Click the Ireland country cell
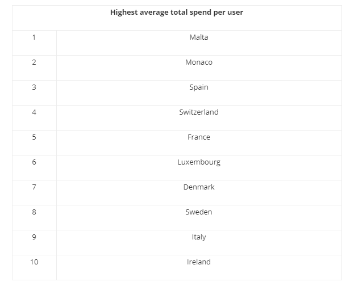The width and height of the screenshot is (350, 286). tap(199, 262)
